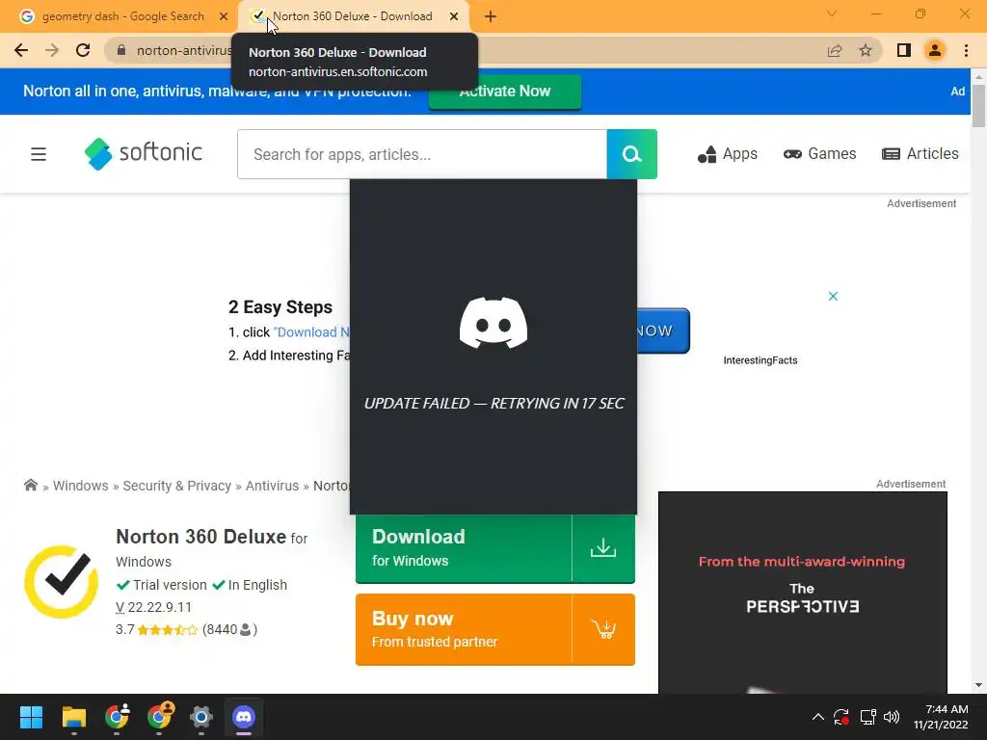The width and height of the screenshot is (987, 740).
Task: Click the browser forward arrow
Action: tap(52, 50)
